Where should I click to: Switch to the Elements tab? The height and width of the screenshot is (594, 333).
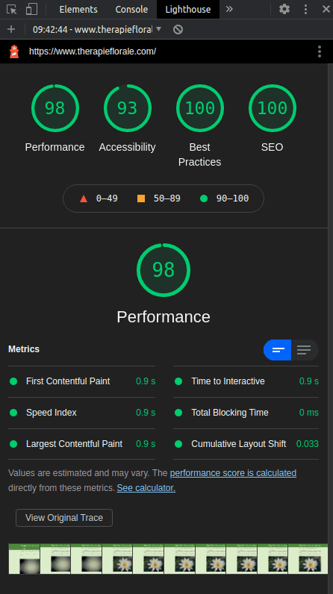(x=78, y=9)
